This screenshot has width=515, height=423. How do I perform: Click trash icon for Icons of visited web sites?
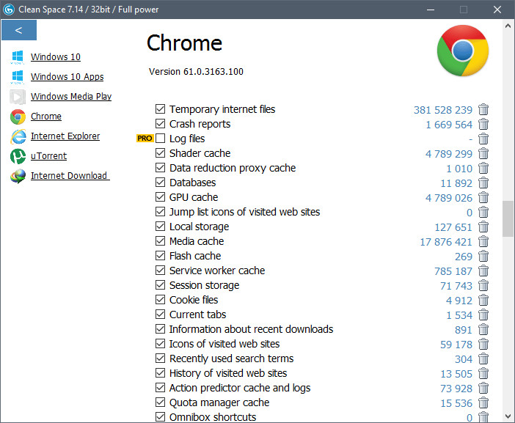(x=483, y=344)
